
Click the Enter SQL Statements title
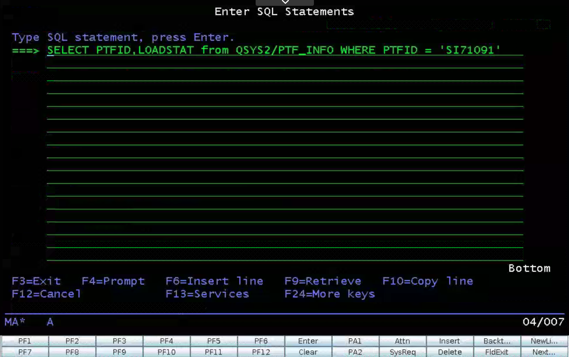(x=284, y=12)
